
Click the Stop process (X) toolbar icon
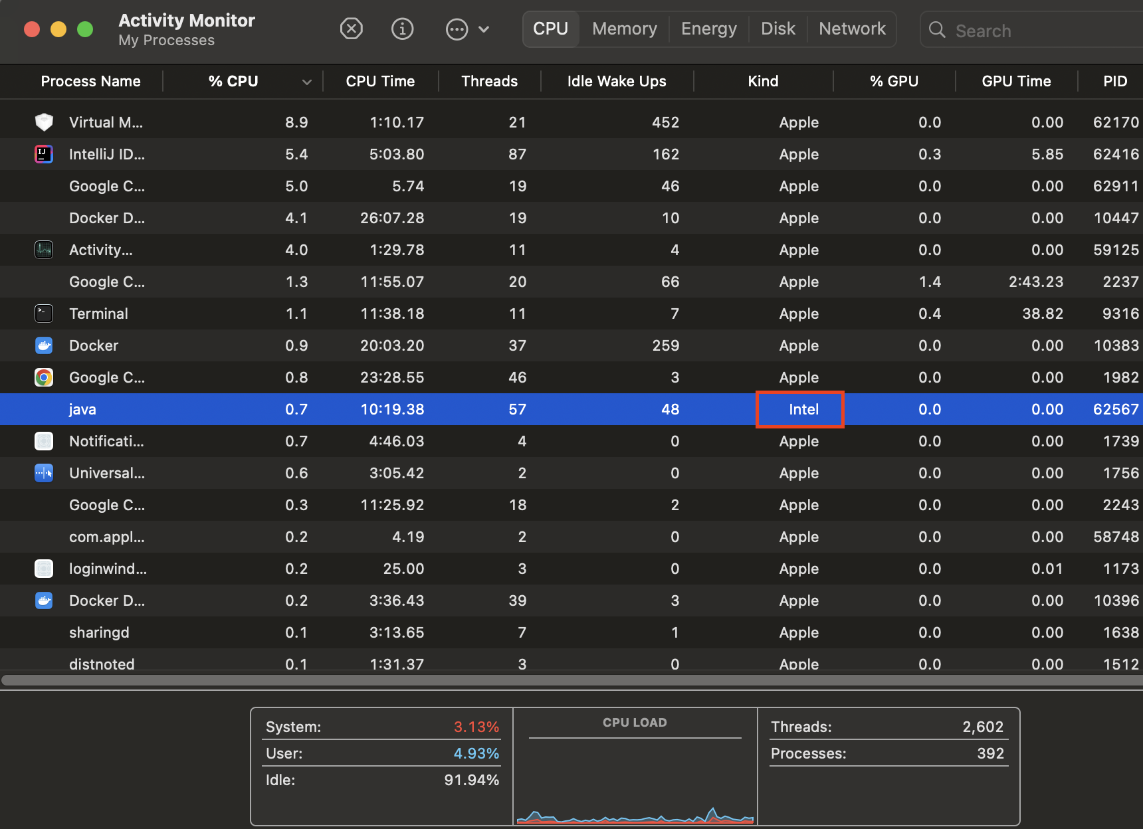tap(351, 29)
